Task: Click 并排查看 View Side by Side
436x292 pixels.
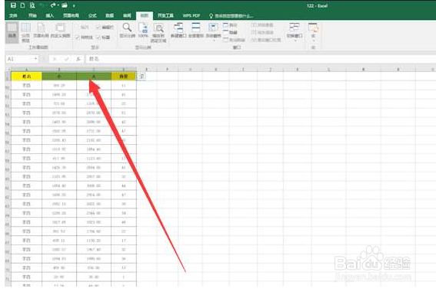Action: pos(262,25)
